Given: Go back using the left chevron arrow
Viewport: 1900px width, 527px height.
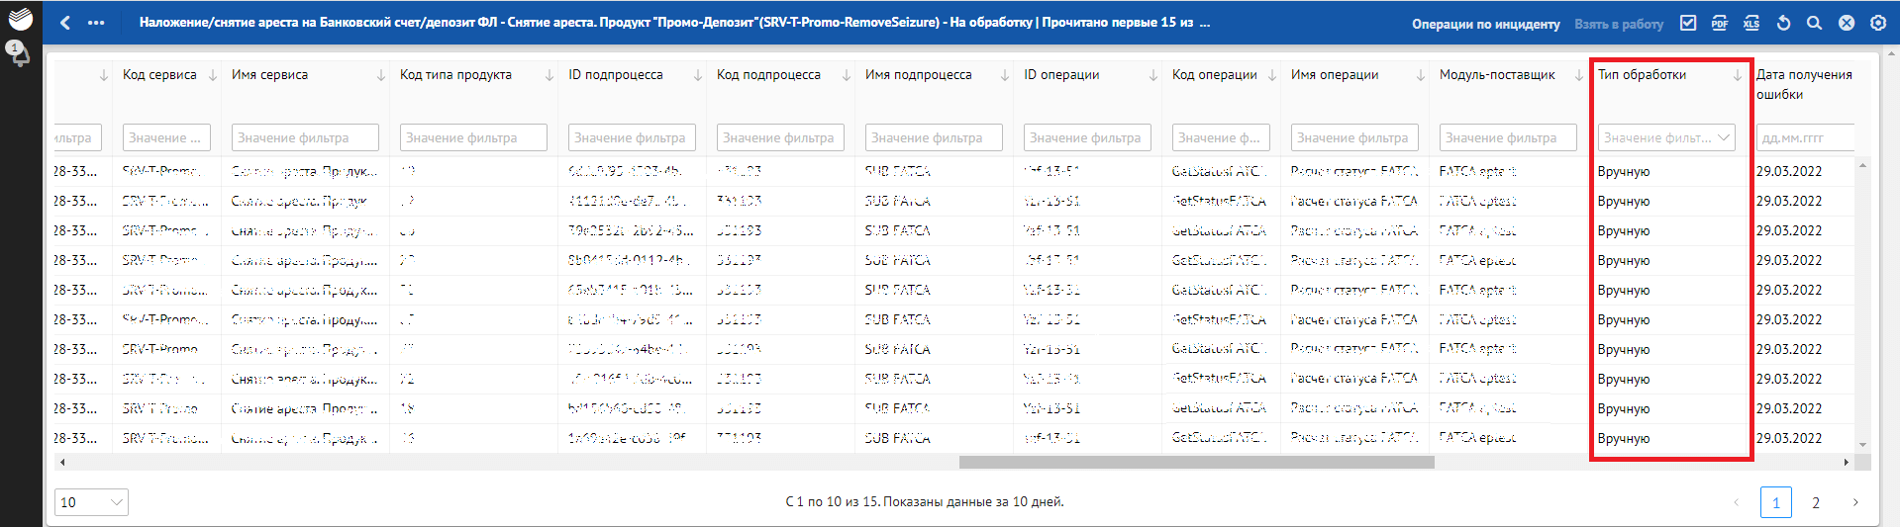Looking at the screenshot, I should [65, 23].
